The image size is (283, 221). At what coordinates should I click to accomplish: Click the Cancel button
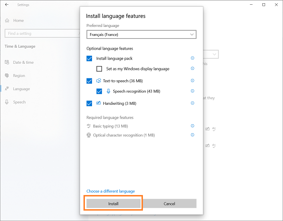tap(169, 204)
